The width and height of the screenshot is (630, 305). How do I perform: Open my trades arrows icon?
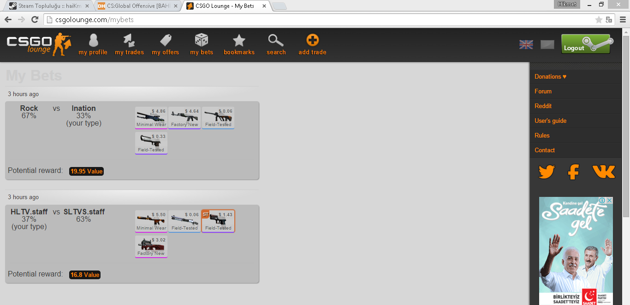[x=129, y=40]
